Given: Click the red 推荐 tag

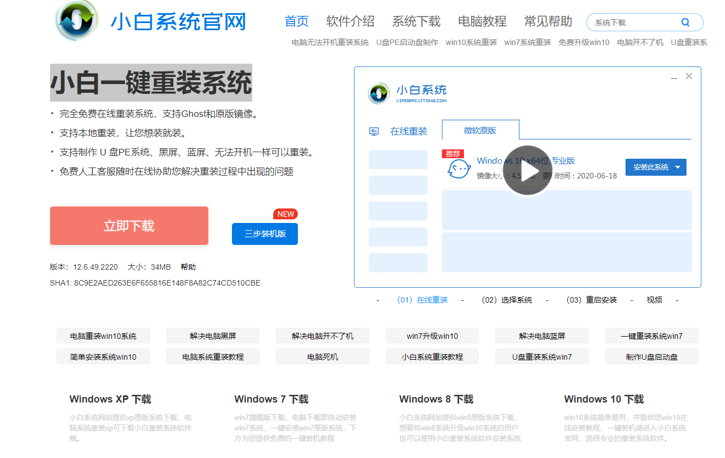Looking at the screenshot, I should tap(453, 154).
